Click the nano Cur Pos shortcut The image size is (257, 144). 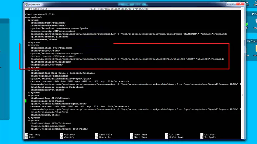[207, 134]
